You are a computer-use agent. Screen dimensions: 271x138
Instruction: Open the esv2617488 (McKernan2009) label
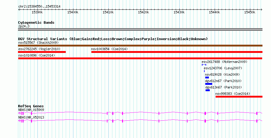[x=224, y=62]
